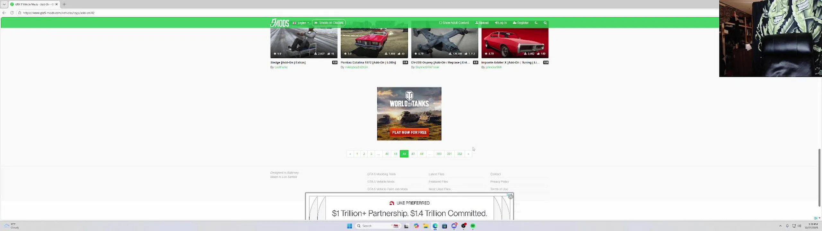
Task: Click the Imponte Arbiter X title link
Action: pyautogui.click(x=510, y=63)
